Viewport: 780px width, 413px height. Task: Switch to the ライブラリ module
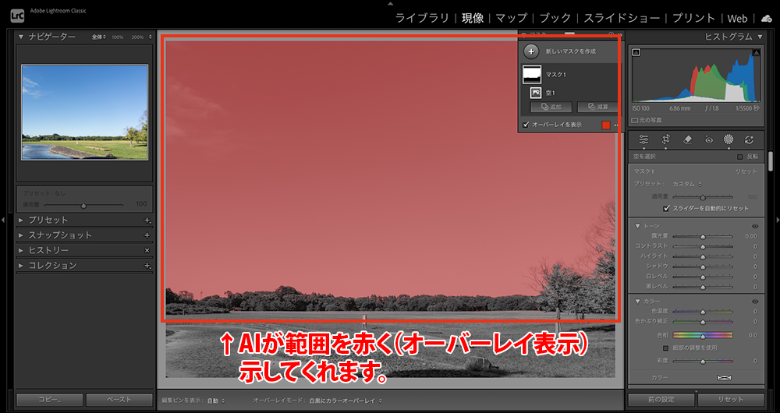pyautogui.click(x=422, y=19)
